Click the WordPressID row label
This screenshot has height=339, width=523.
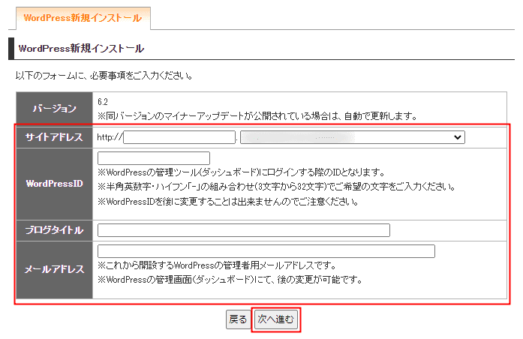tap(54, 184)
